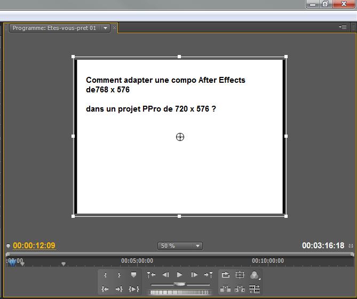Click the clip anchor point crosshair in the monitor
This screenshot has height=299, width=357.
[180, 137]
